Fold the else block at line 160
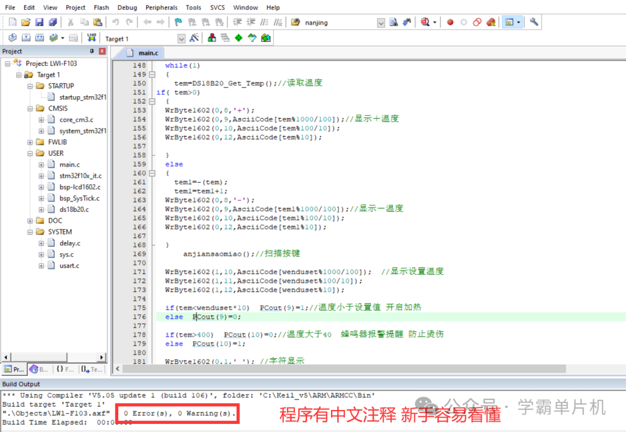626x432 pixels. tap(152, 173)
